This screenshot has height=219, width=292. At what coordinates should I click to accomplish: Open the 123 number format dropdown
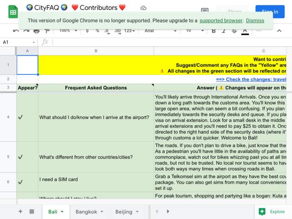130,31
